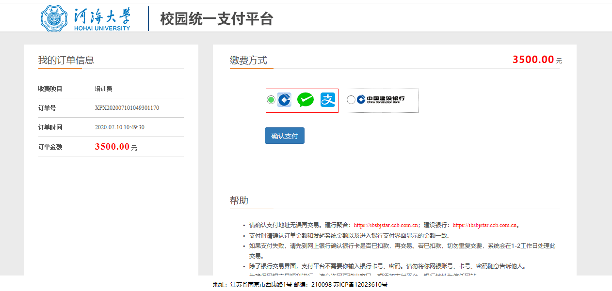Click the 缴费方式 section heading

(248, 60)
